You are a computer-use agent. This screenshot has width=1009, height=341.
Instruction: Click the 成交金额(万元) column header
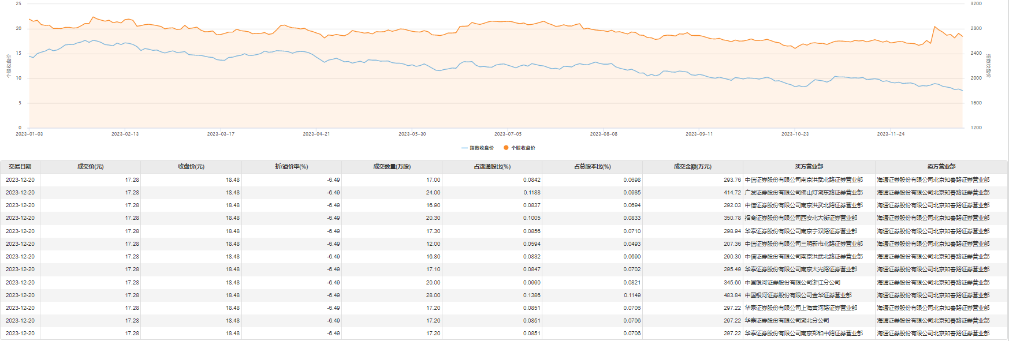pos(692,167)
